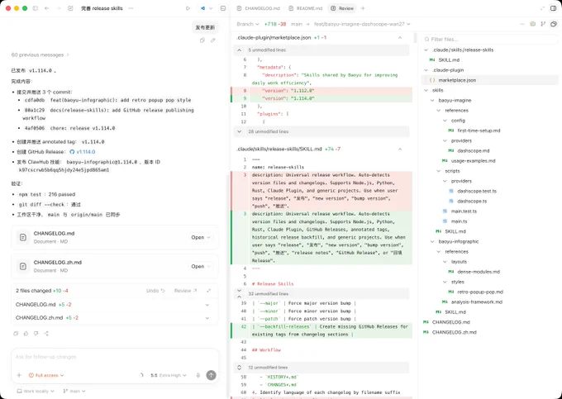This screenshot has height=399, width=562.
Task: Focus the Filter files search field
Action: (489, 39)
